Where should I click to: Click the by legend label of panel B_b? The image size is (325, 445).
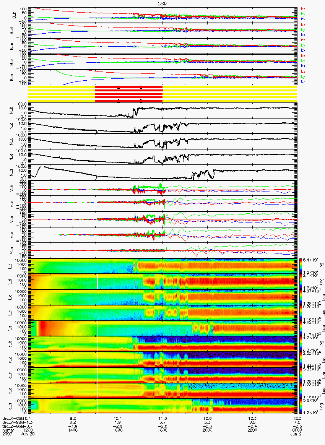pyautogui.click(x=303, y=14)
